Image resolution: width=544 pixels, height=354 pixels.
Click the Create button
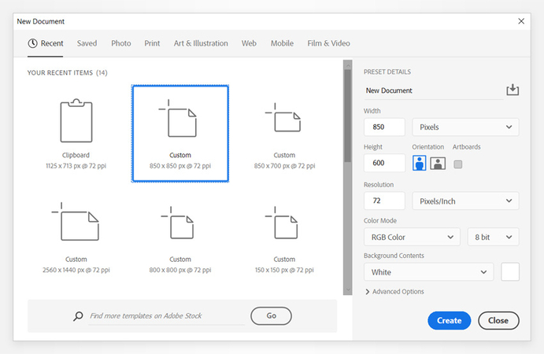449,320
